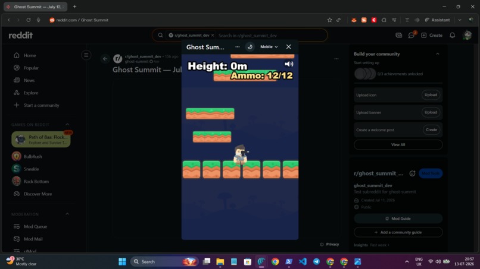
Task: Open the BulbRush game
Action: [x=33, y=156]
